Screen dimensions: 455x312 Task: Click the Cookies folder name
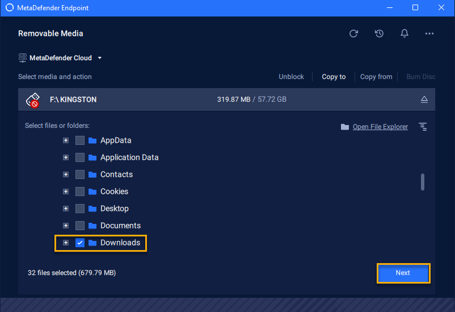point(115,192)
